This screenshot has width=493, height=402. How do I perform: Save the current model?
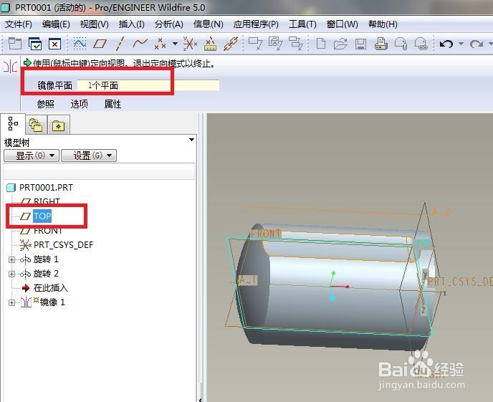click(x=360, y=44)
